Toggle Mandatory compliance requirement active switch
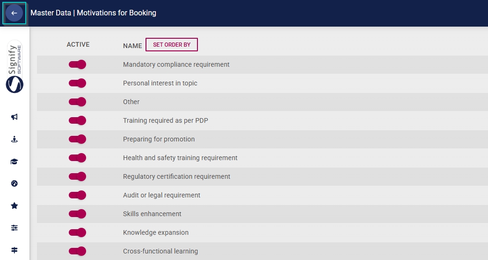Viewport: 488px width, 260px height. click(x=78, y=64)
